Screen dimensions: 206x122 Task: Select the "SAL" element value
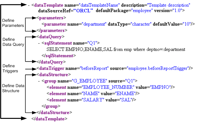pos(126,100)
